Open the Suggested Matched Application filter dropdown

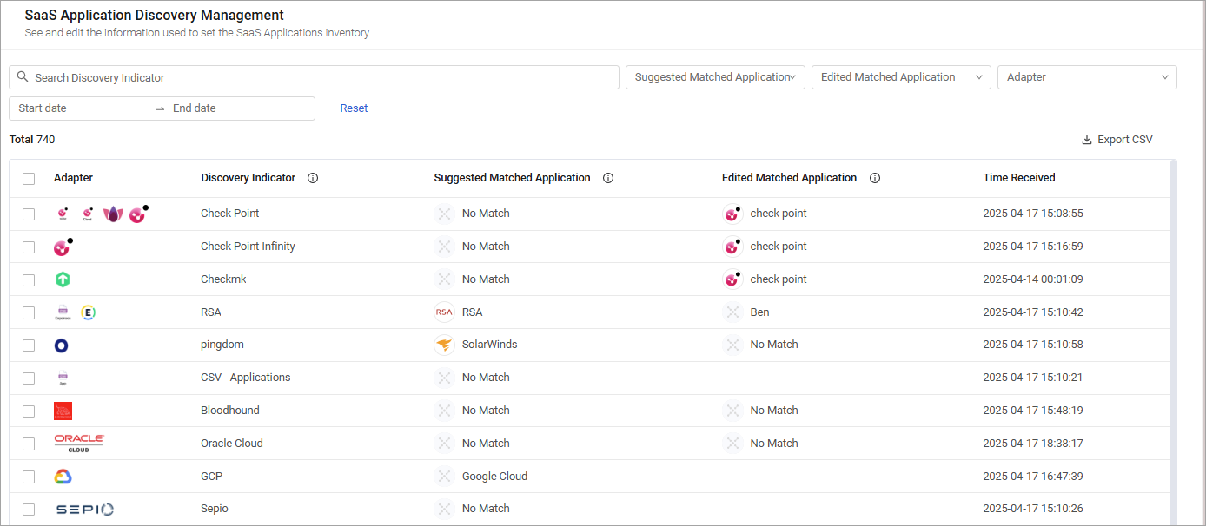pos(715,77)
